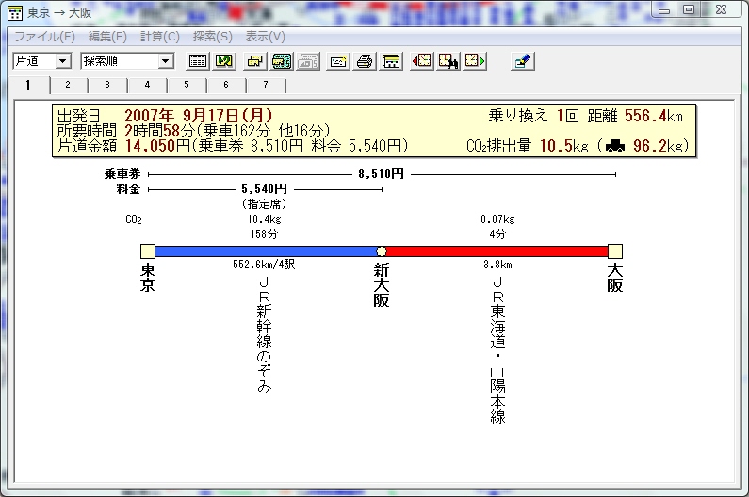Screen dimensions: 749x497
Task: Click the timetable grid icon in toolbar
Action: [x=198, y=61]
